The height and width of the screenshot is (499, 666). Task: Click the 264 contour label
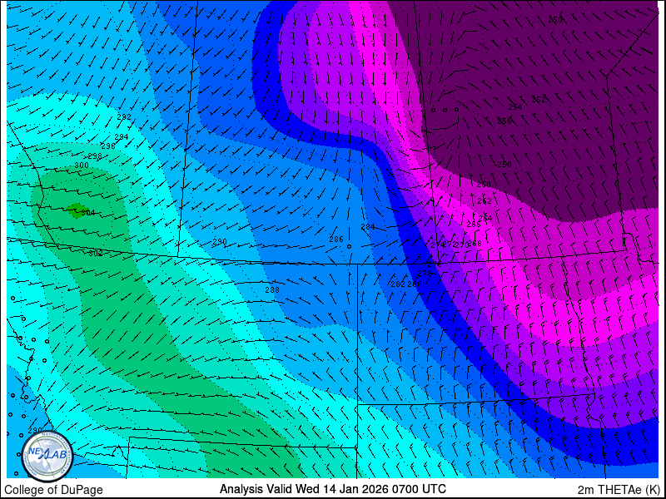pyautogui.click(x=485, y=218)
